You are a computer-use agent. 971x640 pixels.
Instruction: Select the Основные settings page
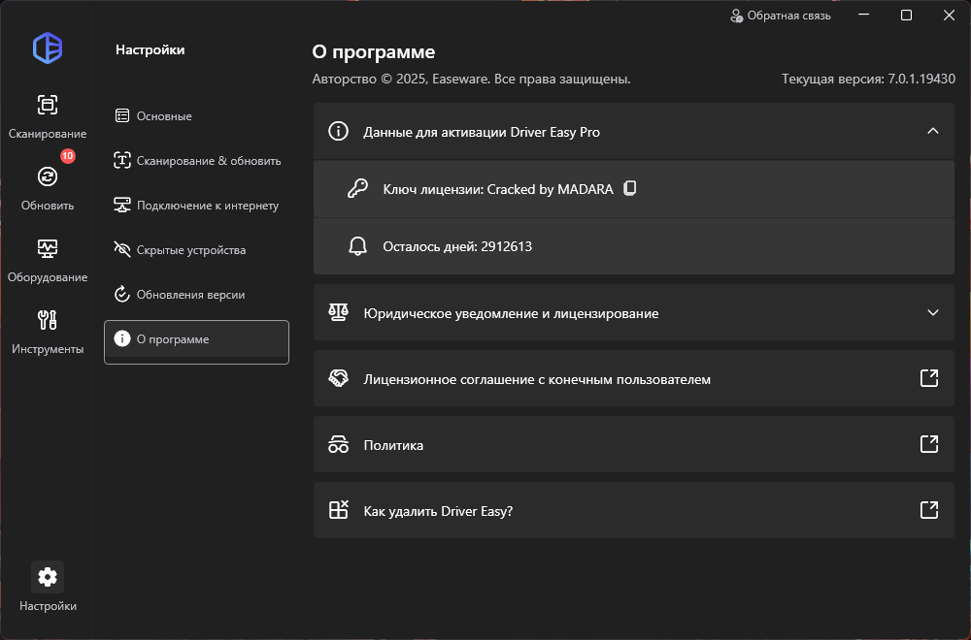click(x=196, y=116)
